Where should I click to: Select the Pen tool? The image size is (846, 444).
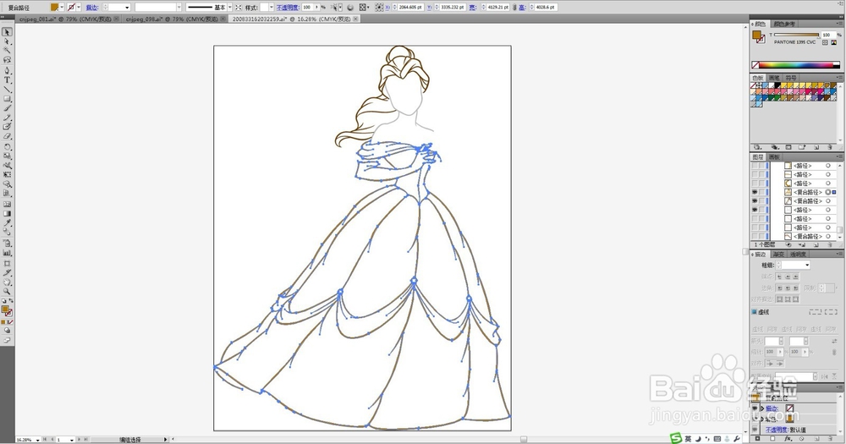point(7,70)
